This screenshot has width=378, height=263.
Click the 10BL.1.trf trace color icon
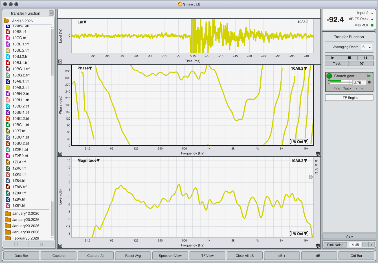tap(8, 44)
